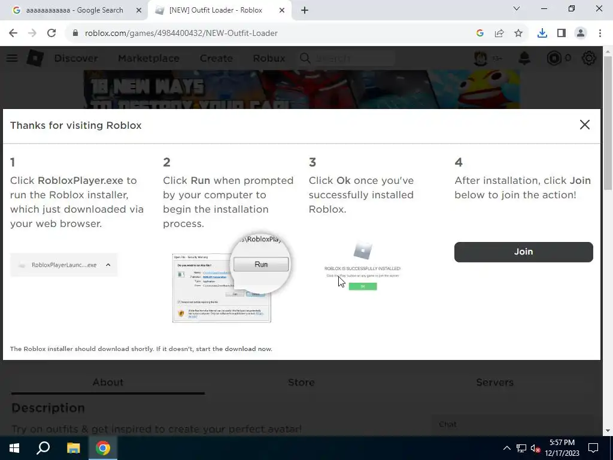Go back in the browser
The width and height of the screenshot is (613, 460).
tap(13, 34)
